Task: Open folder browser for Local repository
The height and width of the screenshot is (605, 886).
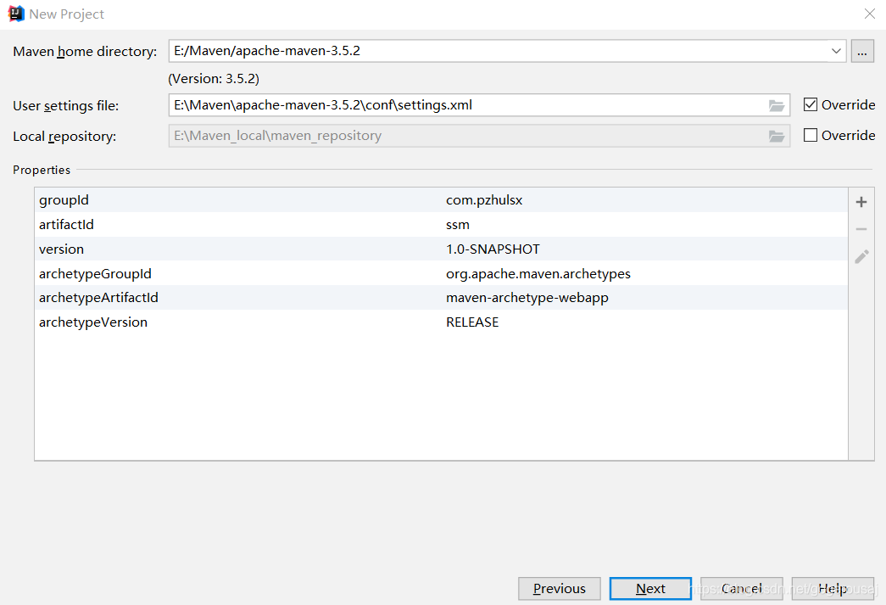Action: 777,136
